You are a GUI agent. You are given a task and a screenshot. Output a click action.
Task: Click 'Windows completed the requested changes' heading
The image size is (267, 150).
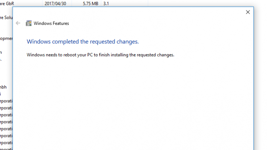pos(83,41)
